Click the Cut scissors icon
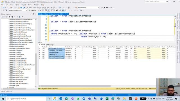The image size is (180, 101). click(51, 8)
